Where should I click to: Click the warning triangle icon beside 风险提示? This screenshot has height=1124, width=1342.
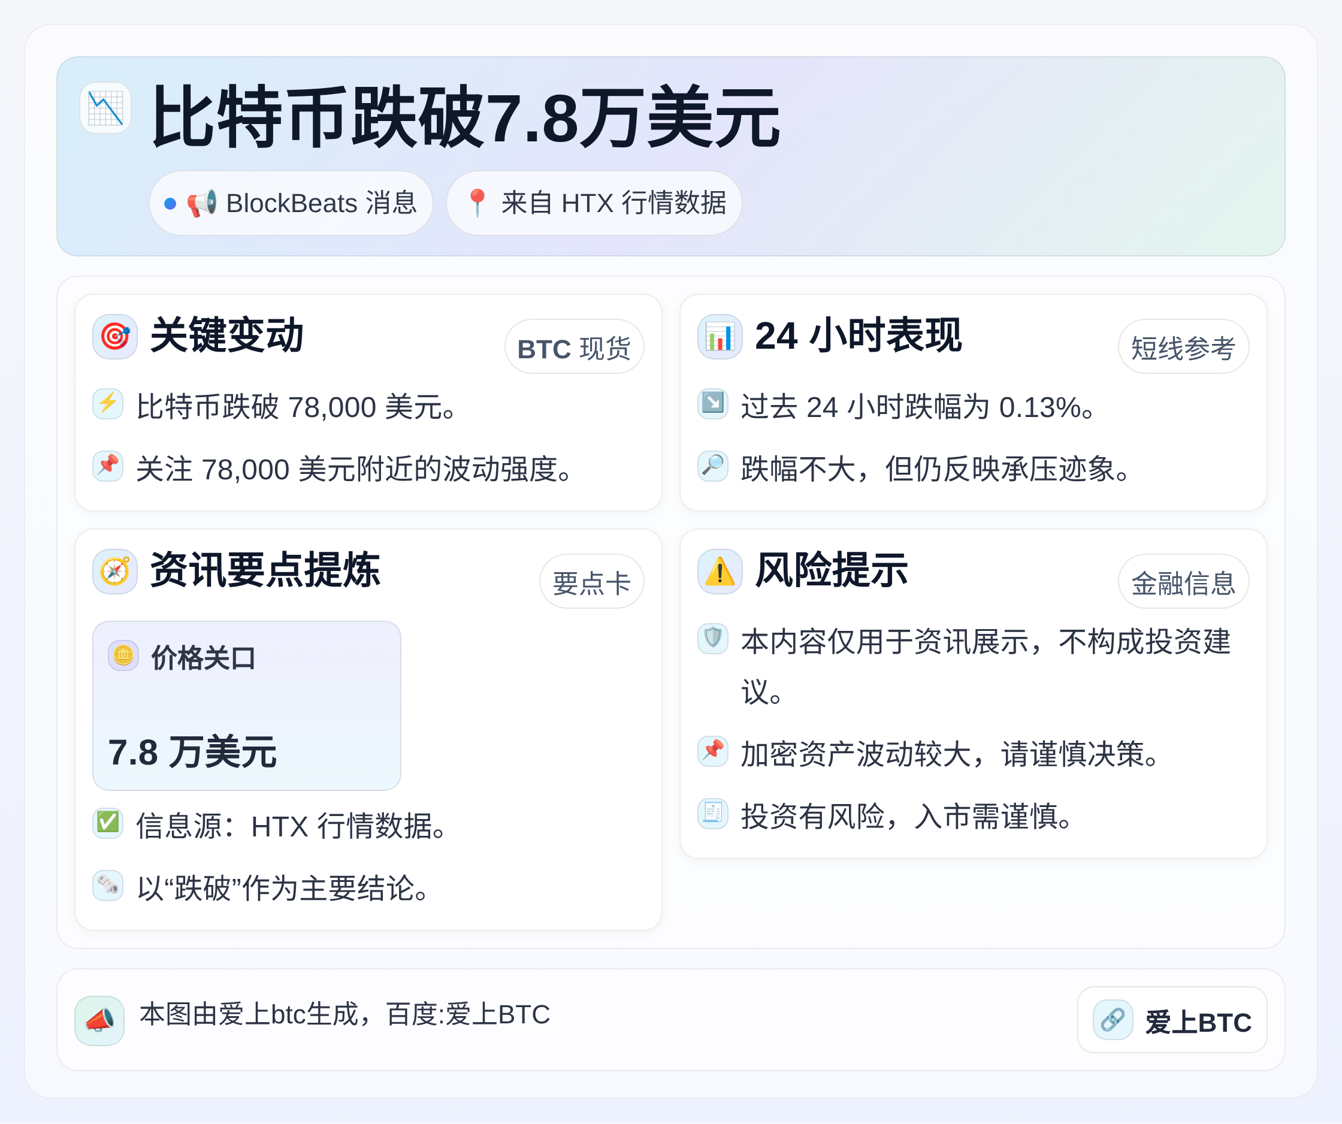coord(720,571)
